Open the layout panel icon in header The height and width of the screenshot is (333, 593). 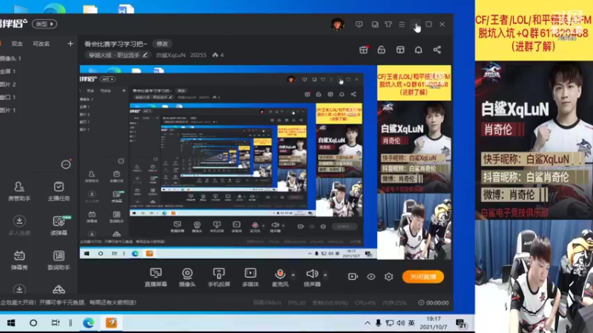tap(400, 50)
